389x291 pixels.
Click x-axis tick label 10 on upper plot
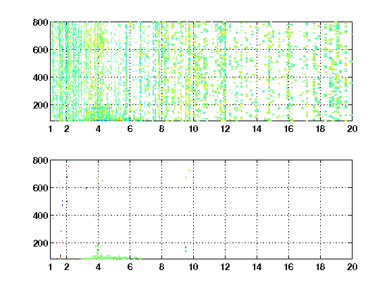[193, 129]
